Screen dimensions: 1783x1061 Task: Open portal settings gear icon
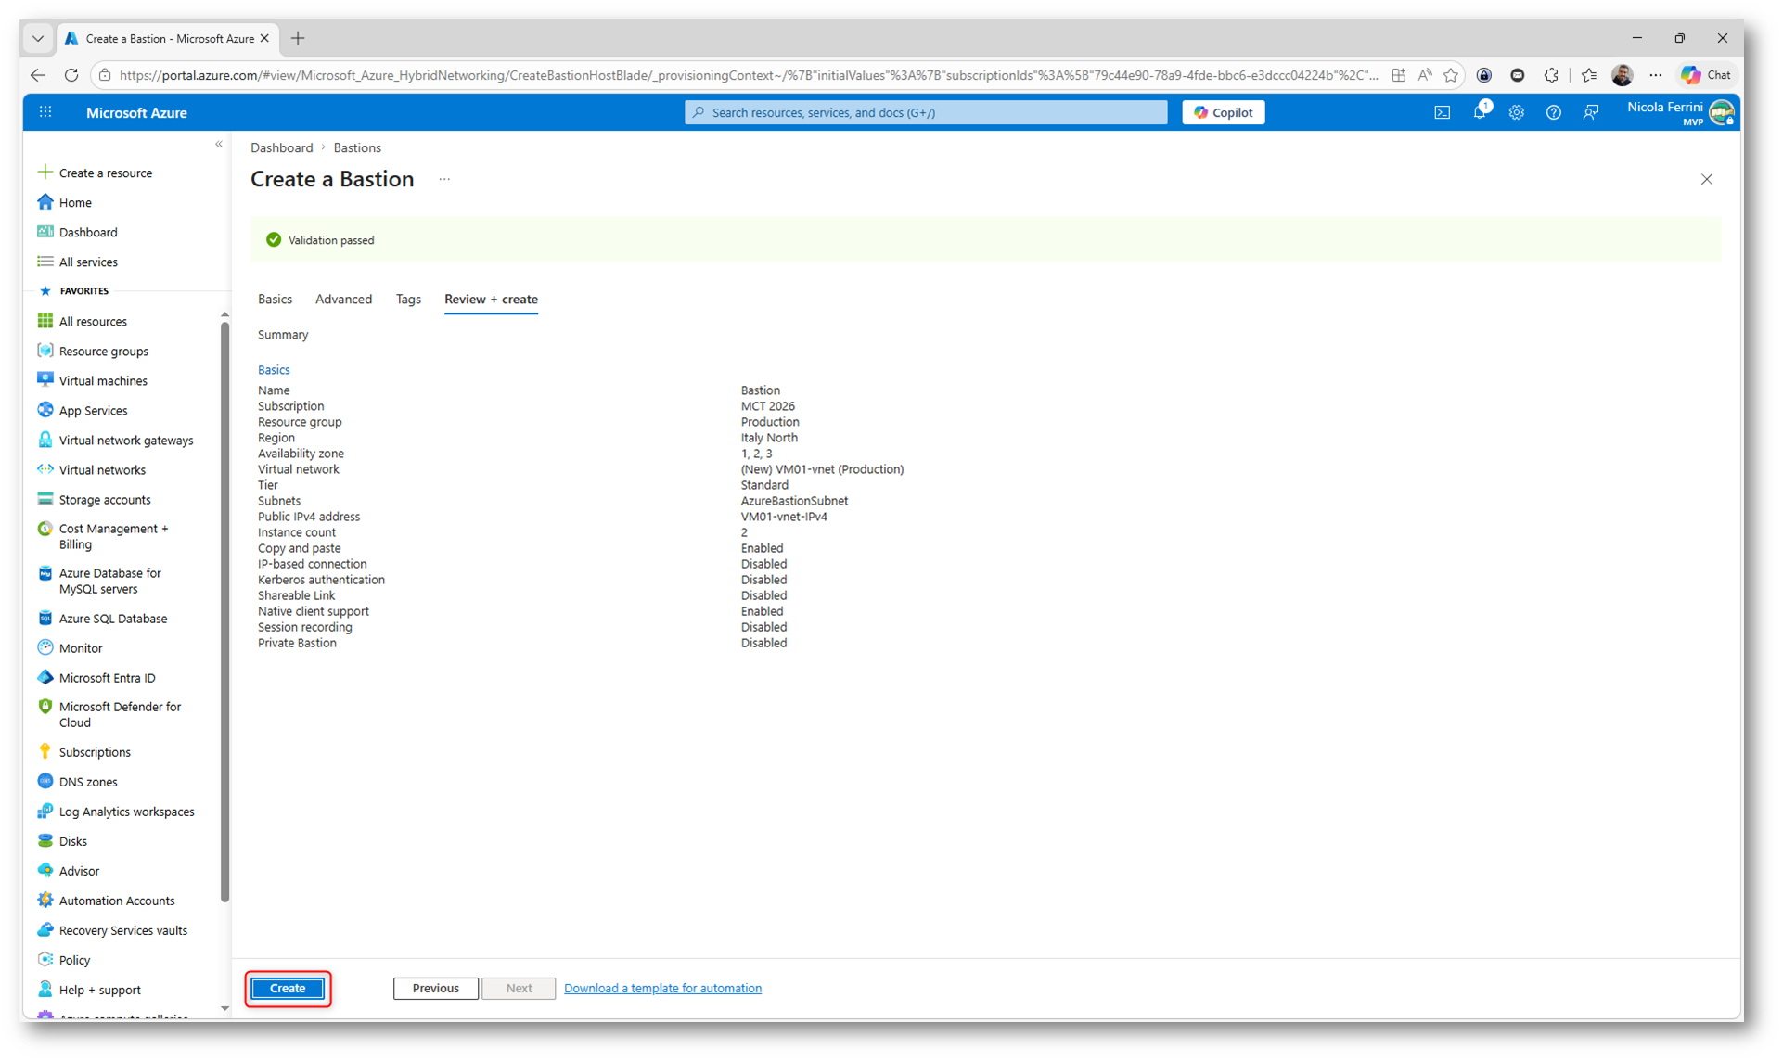point(1516,112)
